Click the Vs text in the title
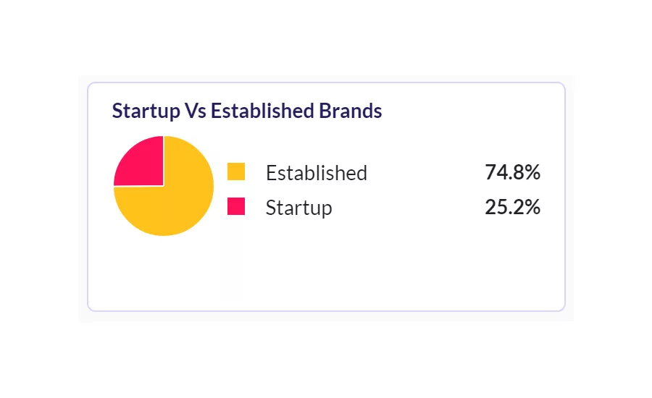The width and height of the screenshot is (652, 398). [x=196, y=111]
